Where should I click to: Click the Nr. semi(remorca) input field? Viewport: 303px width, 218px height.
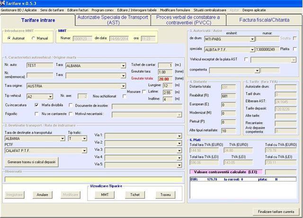pyautogui.click(x=40, y=75)
